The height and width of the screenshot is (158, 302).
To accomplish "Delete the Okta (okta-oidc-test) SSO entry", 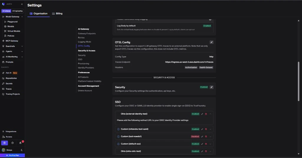I will (206, 151).
